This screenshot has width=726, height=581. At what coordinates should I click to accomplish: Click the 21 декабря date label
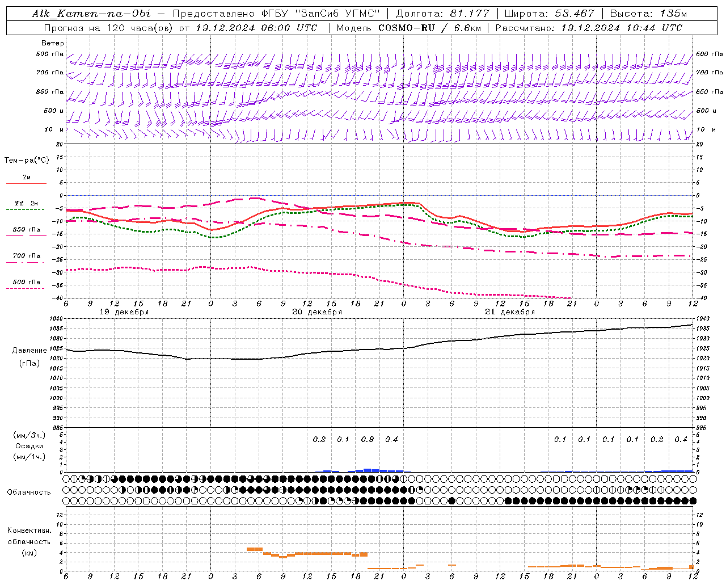[x=510, y=312]
